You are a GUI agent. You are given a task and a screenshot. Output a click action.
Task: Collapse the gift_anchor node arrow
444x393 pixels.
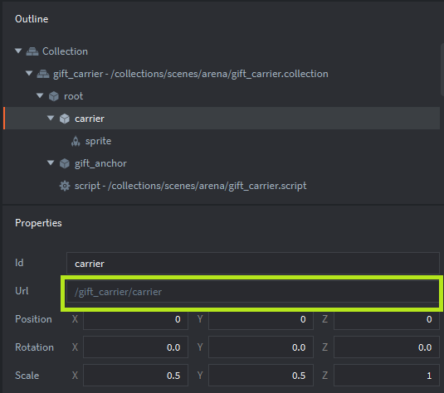tap(51, 163)
